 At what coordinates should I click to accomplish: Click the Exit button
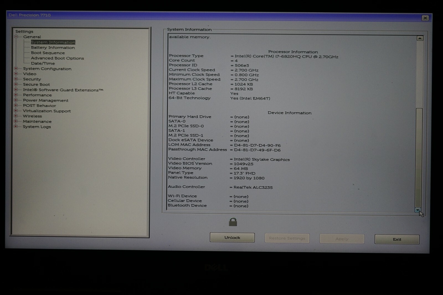tap(397, 239)
